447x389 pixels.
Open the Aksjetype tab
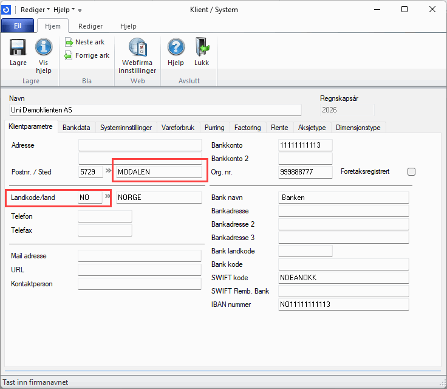coord(312,128)
